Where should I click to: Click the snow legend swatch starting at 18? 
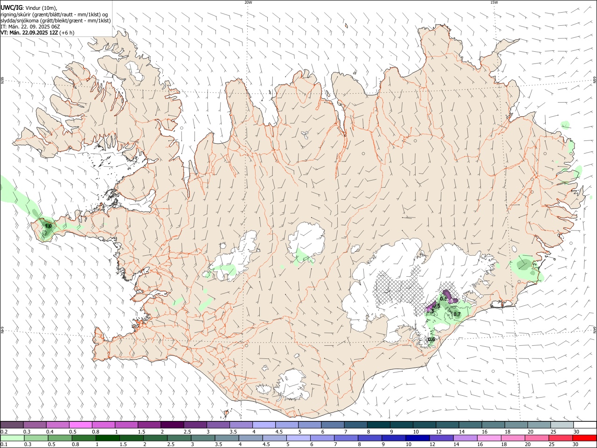(516, 425)
